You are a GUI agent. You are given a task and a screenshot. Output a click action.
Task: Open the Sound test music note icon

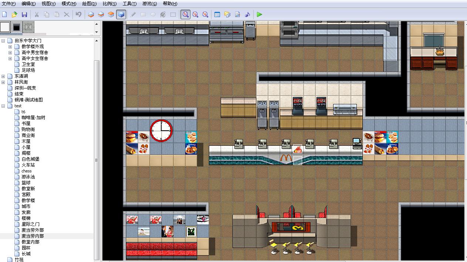click(247, 14)
